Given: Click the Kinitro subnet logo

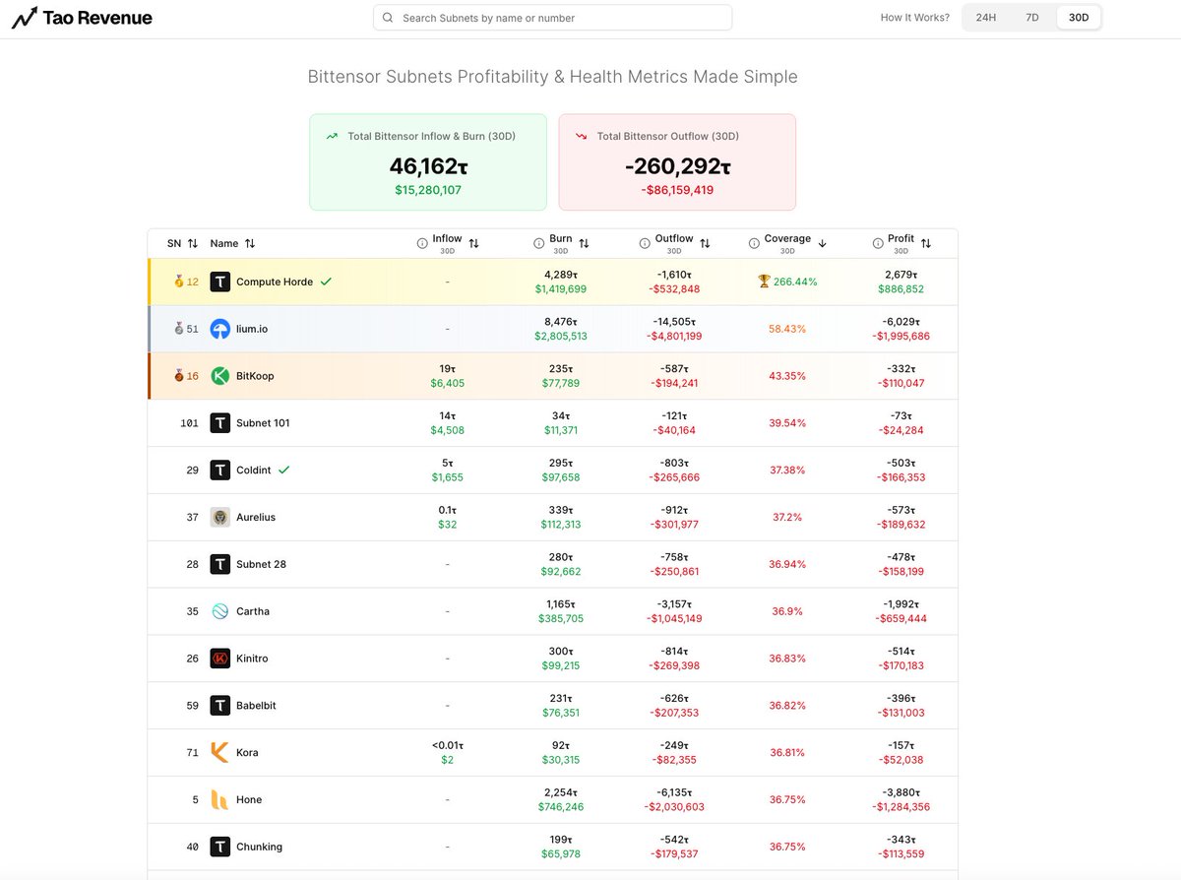Looking at the screenshot, I should pos(220,659).
